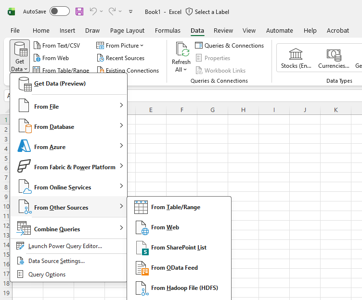Screen dimensions: 362x300
Task: Switch to the Automate tab
Action: pos(279,30)
